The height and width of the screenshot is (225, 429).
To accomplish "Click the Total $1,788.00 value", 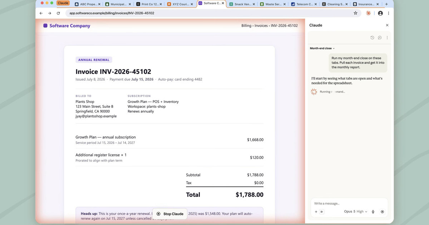I will [250, 195].
